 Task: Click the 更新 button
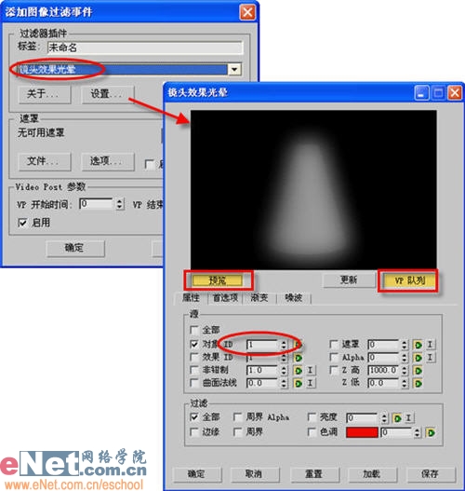[x=349, y=280]
